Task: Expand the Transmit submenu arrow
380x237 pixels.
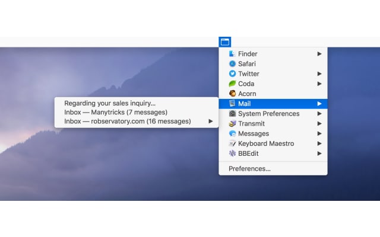Action: tap(319, 124)
